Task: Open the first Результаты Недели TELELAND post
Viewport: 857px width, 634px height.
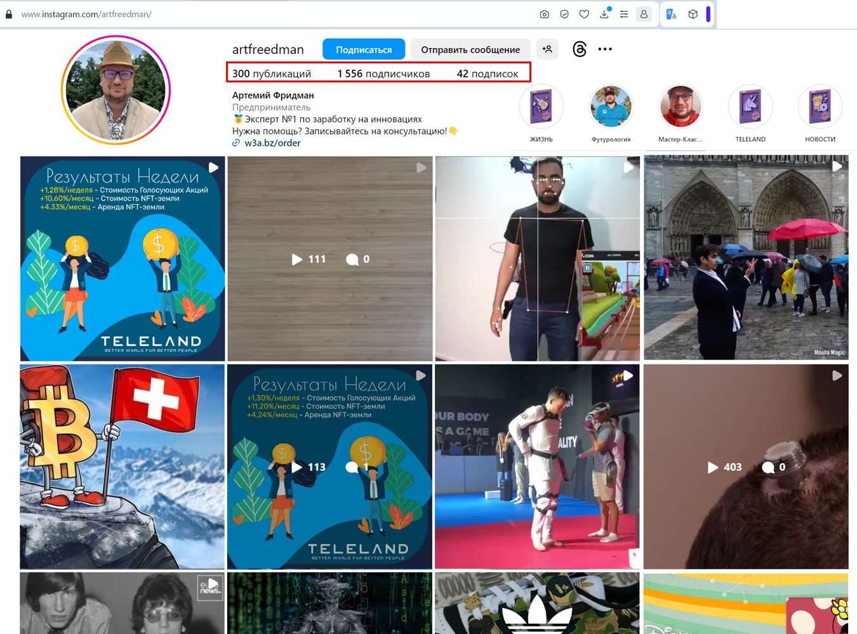Action: [x=123, y=259]
